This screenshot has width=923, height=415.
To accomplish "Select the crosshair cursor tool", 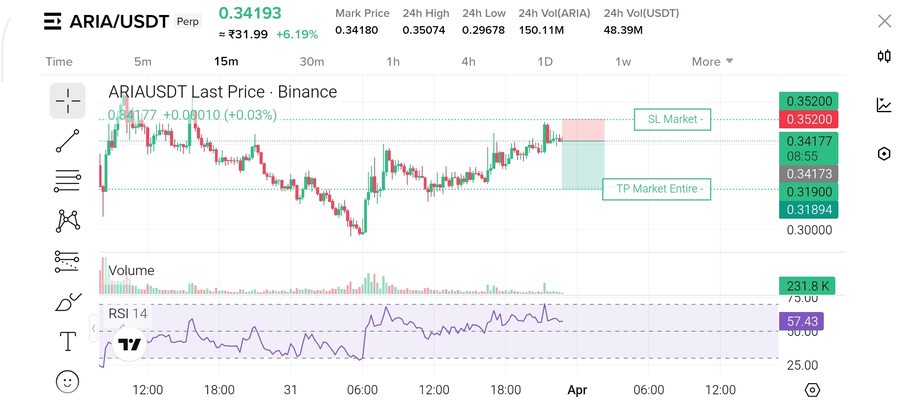I will [x=68, y=101].
